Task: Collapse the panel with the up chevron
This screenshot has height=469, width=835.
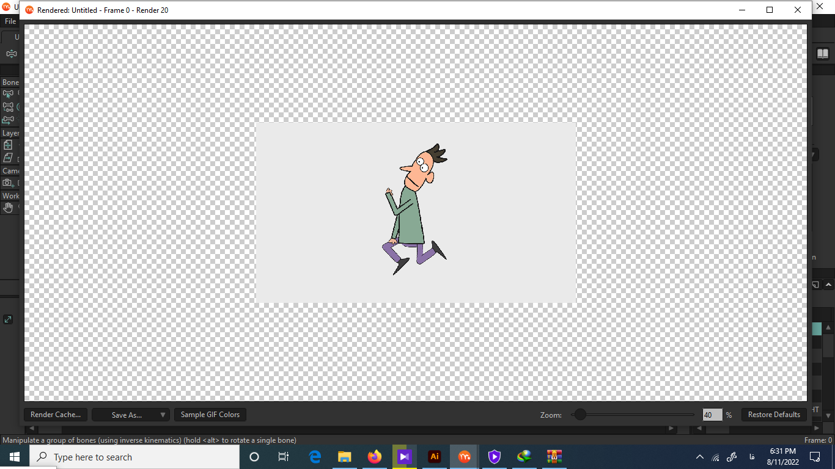Action: tap(828, 285)
